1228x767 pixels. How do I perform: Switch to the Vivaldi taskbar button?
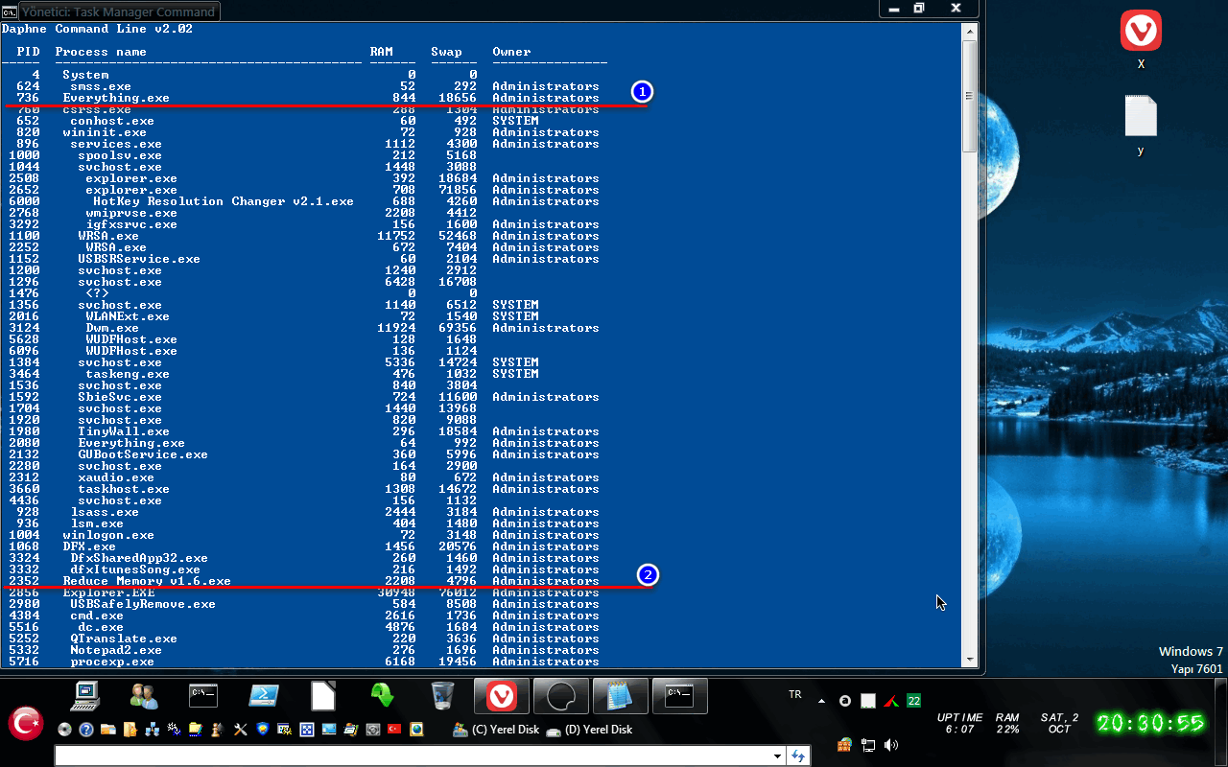tap(502, 695)
